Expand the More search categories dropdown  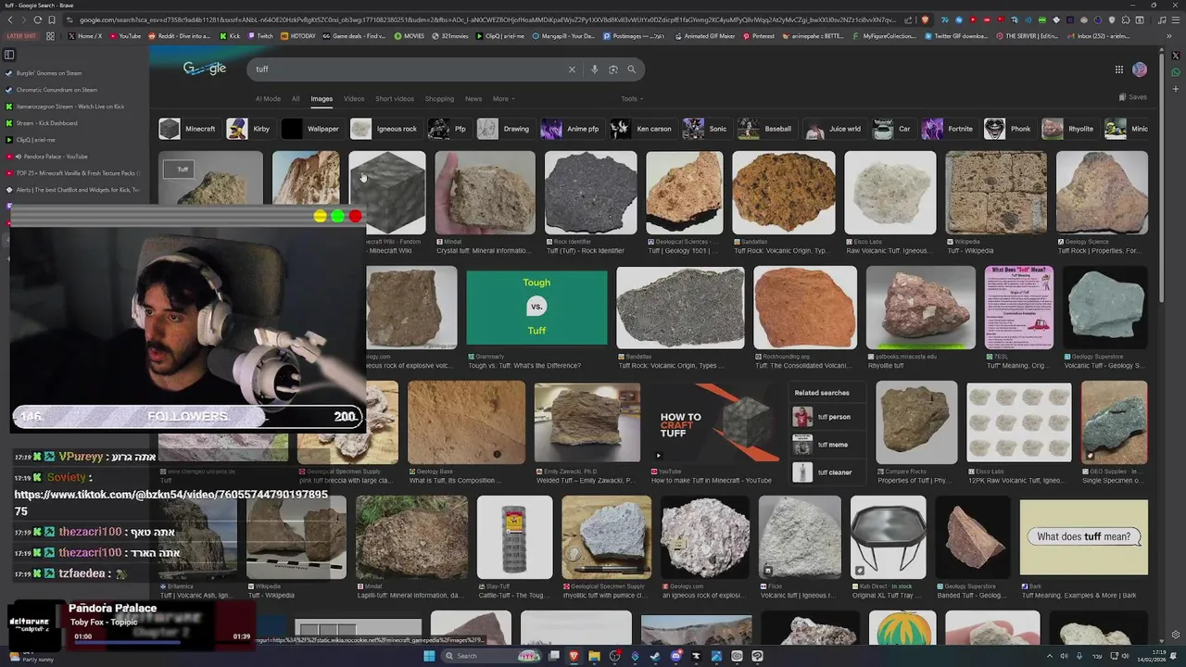coord(503,99)
